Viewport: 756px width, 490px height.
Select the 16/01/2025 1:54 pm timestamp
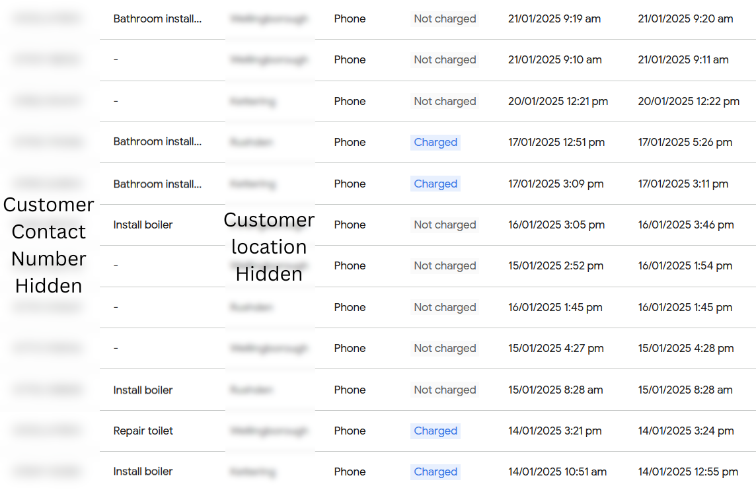pos(685,265)
